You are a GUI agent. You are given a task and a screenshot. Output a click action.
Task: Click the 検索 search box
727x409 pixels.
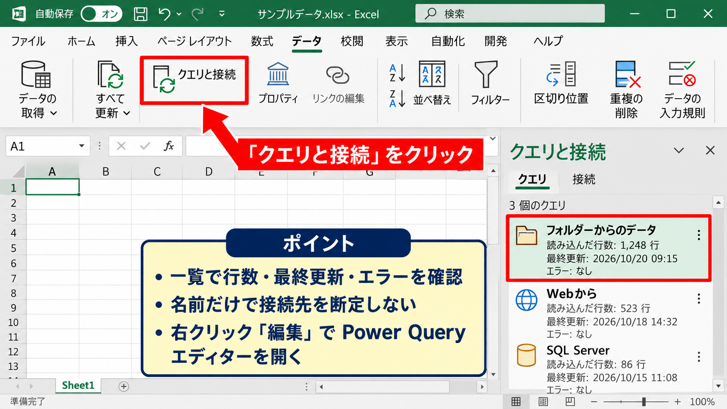(510, 13)
